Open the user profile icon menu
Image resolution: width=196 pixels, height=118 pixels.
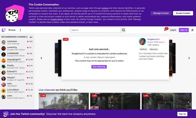tap(192, 30)
